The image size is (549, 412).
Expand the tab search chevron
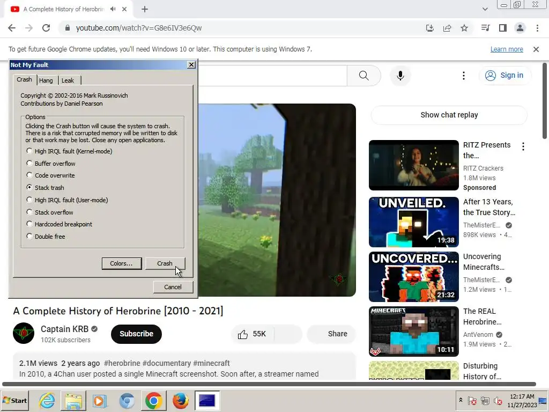[485, 9]
